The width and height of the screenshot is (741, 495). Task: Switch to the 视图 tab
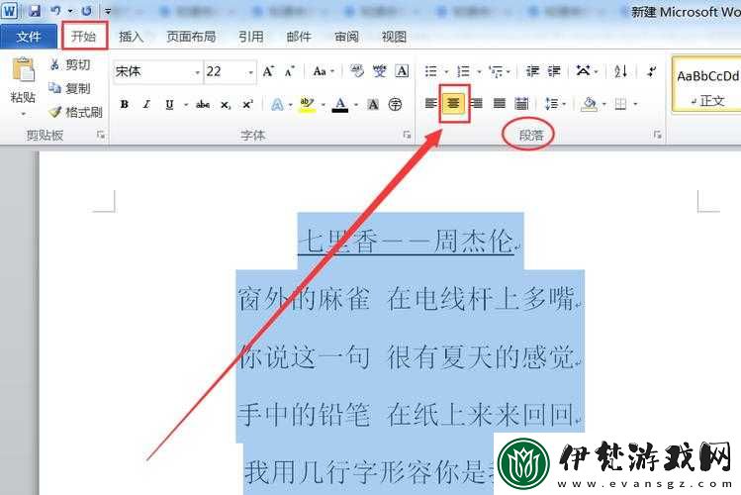pyautogui.click(x=394, y=37)
